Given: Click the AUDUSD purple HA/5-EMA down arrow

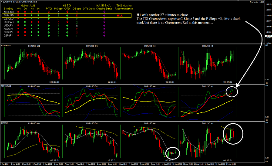Looking at the screenshot, I should tap(104, 12).
